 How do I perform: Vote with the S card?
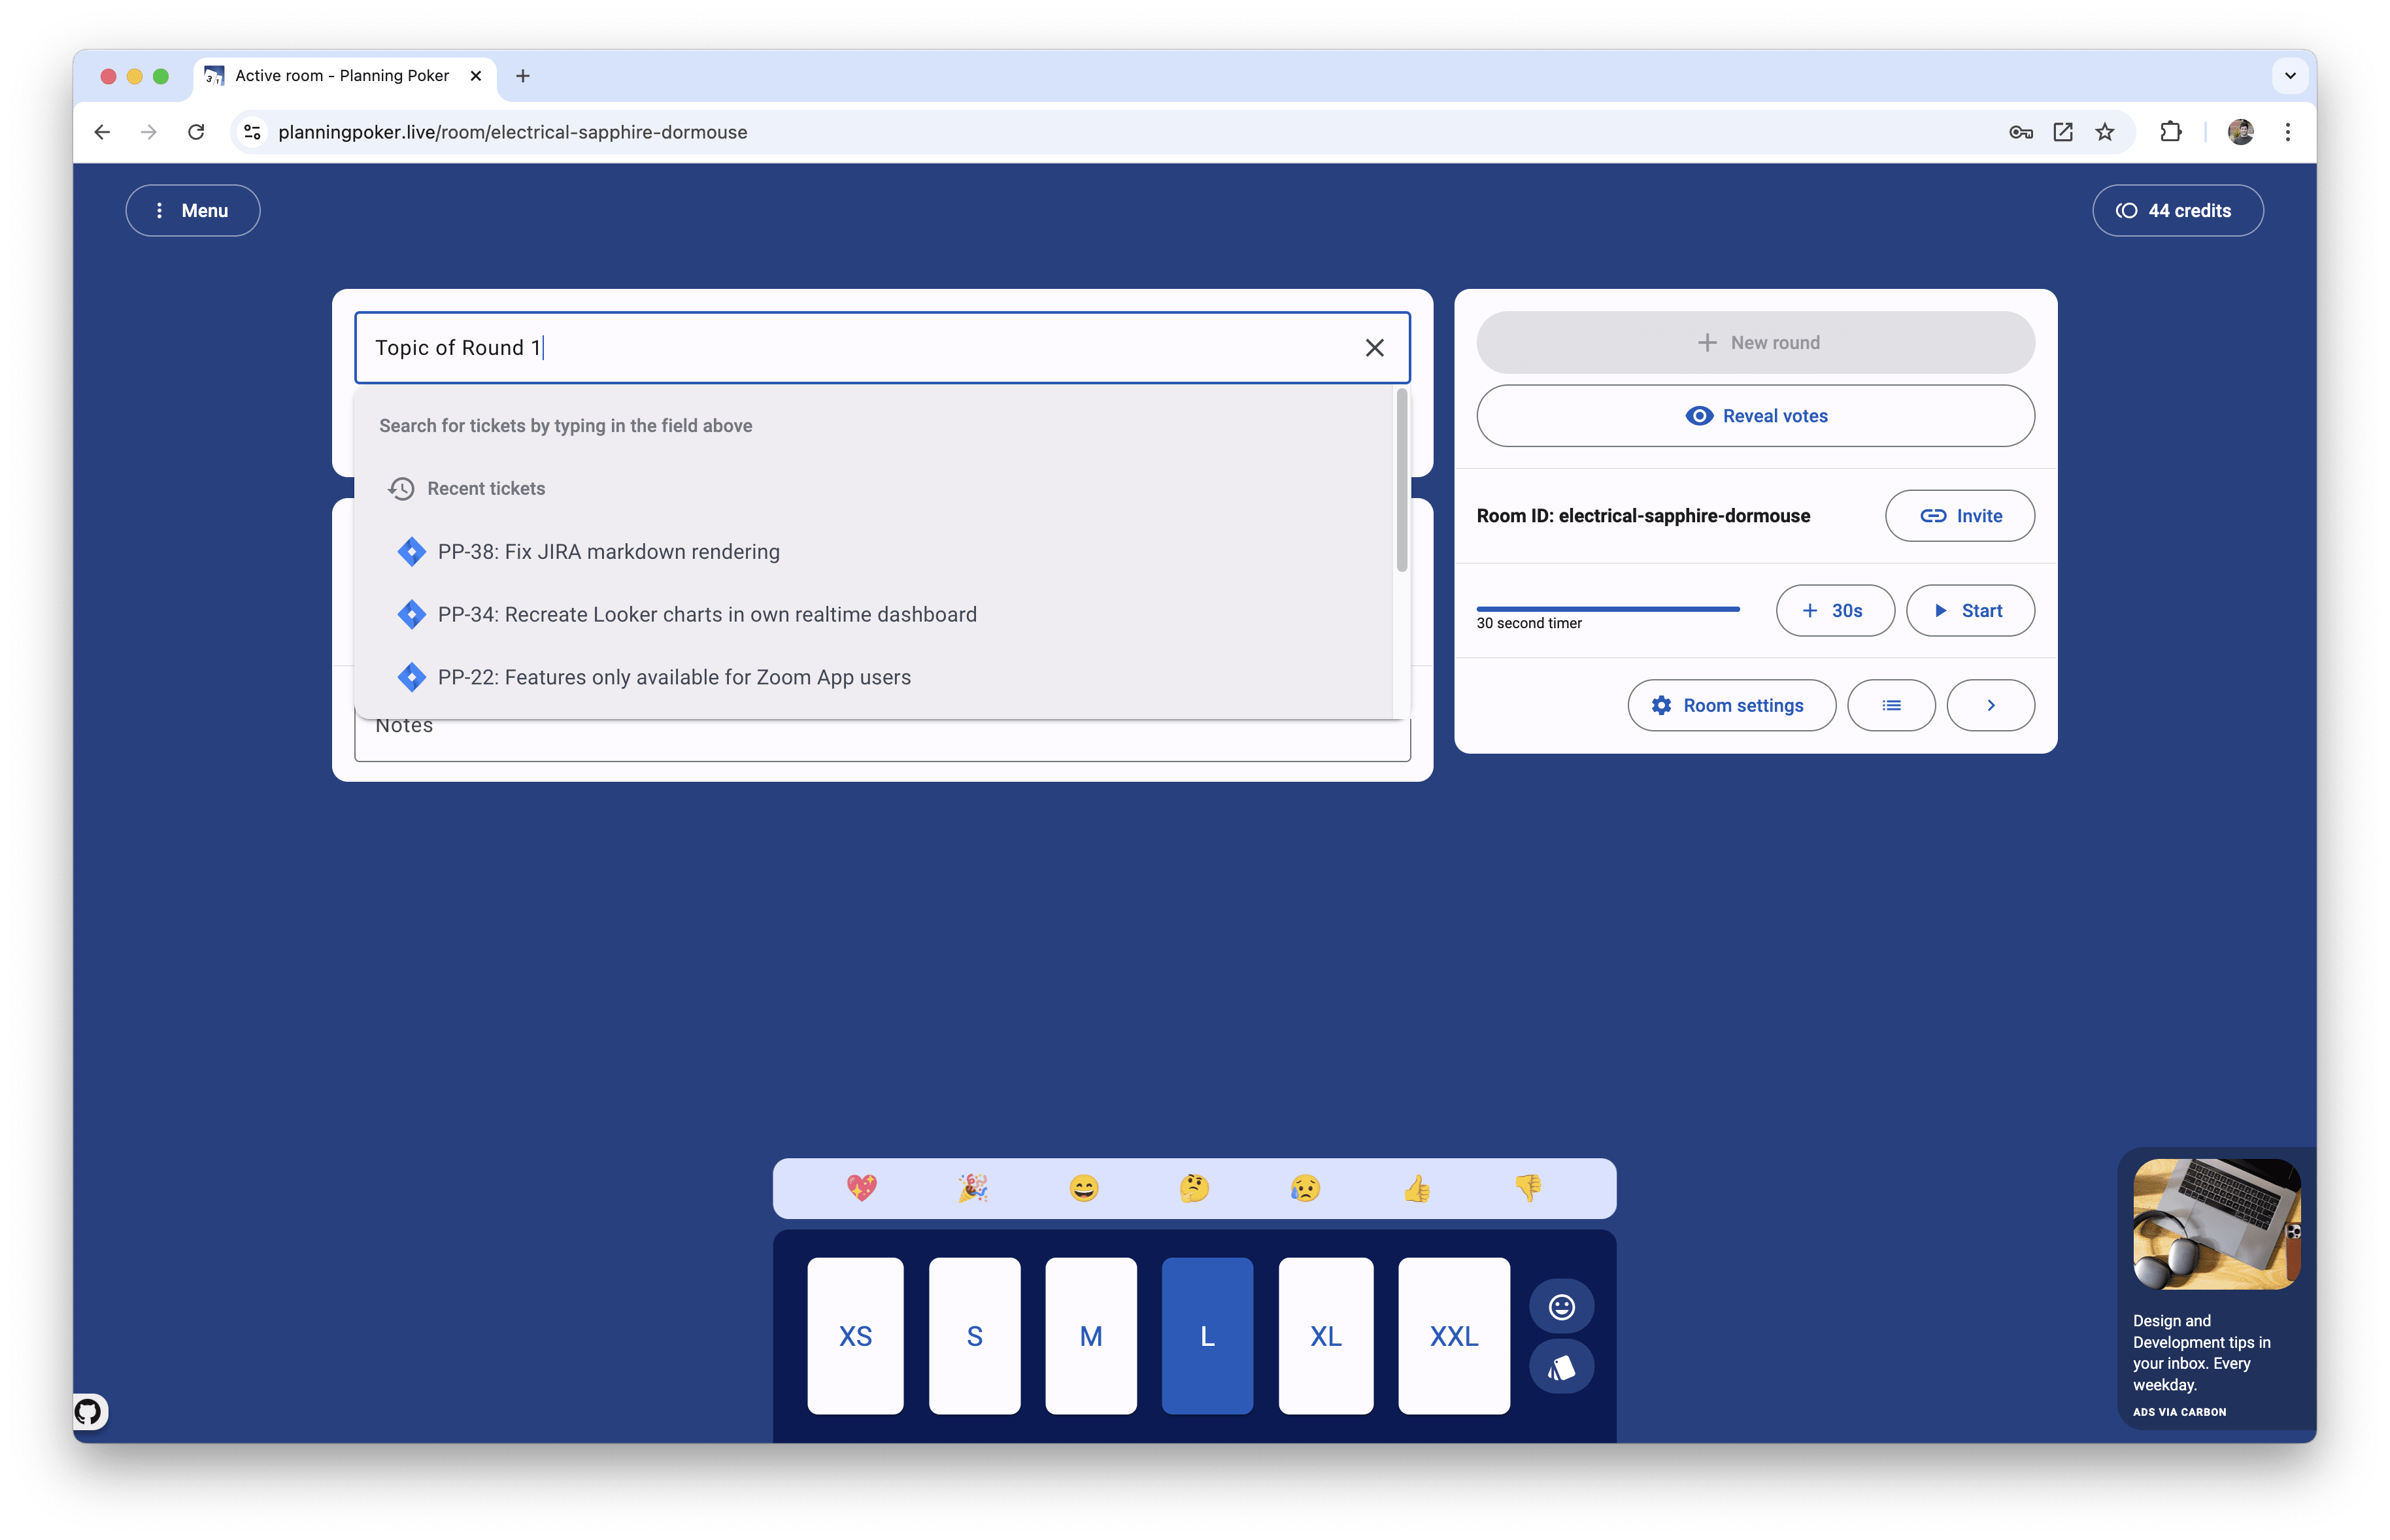pyautogui.click(x=974, y=1335)
